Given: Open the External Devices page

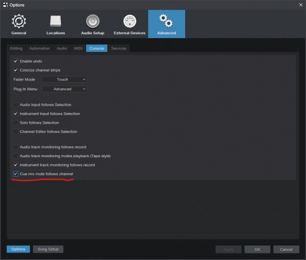Looking at the screenshot, I should point(130,24).
